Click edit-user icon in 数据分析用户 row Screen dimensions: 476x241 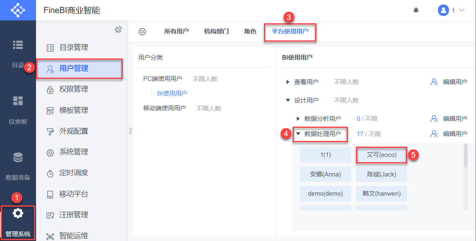pyautogui.click(x=434, y=118)
